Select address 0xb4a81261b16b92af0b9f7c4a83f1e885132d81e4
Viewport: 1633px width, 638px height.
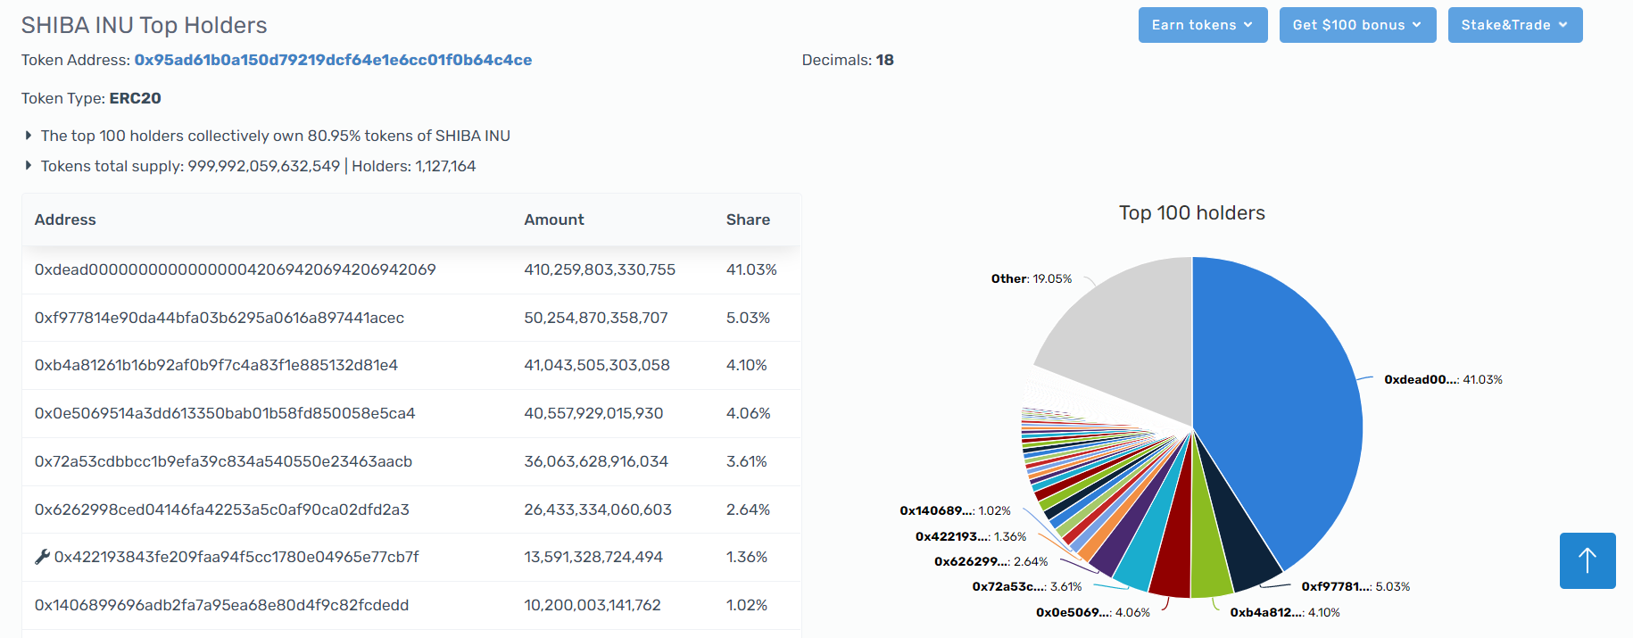(x=216, y=365)
